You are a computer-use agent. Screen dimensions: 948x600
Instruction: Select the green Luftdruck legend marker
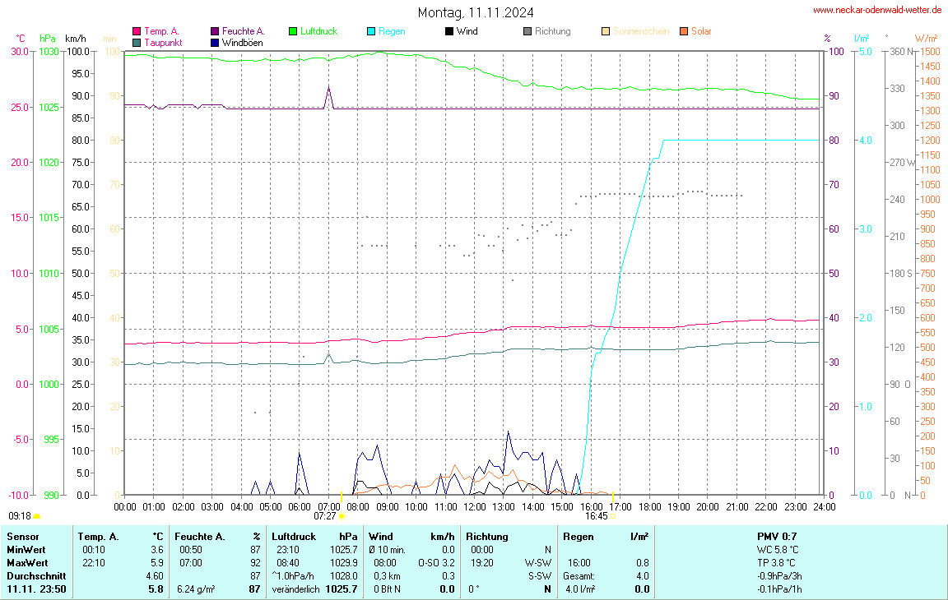point(293,31)
